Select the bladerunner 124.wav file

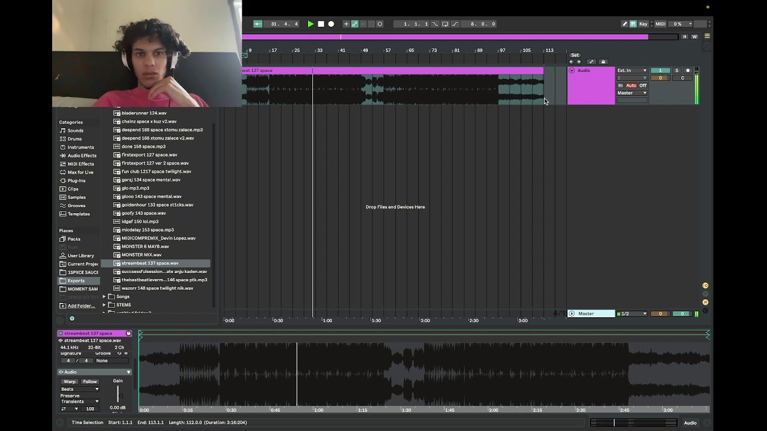[144, 113]
